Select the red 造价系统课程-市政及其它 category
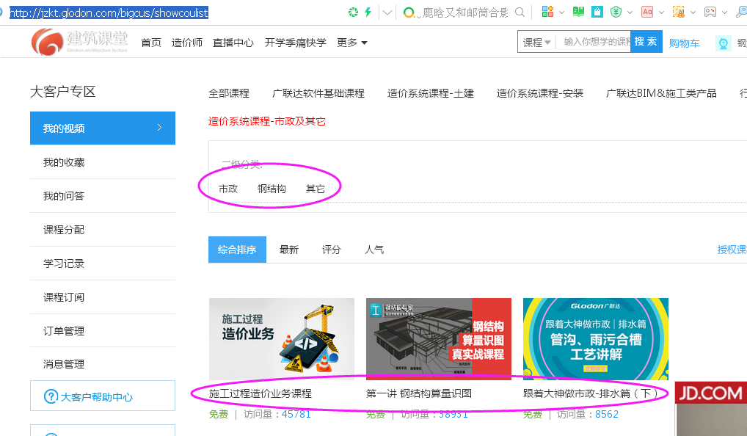Image resolution: width=747 pixels, height=436 pixels. [267, 122]
